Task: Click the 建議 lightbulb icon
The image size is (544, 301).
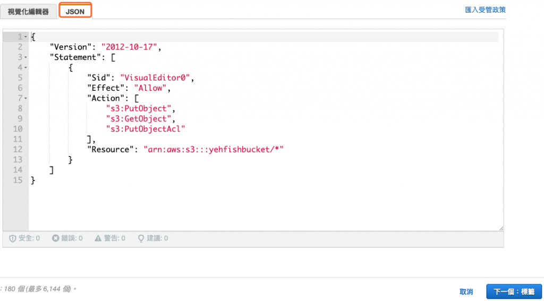Action: coord(141,238)
